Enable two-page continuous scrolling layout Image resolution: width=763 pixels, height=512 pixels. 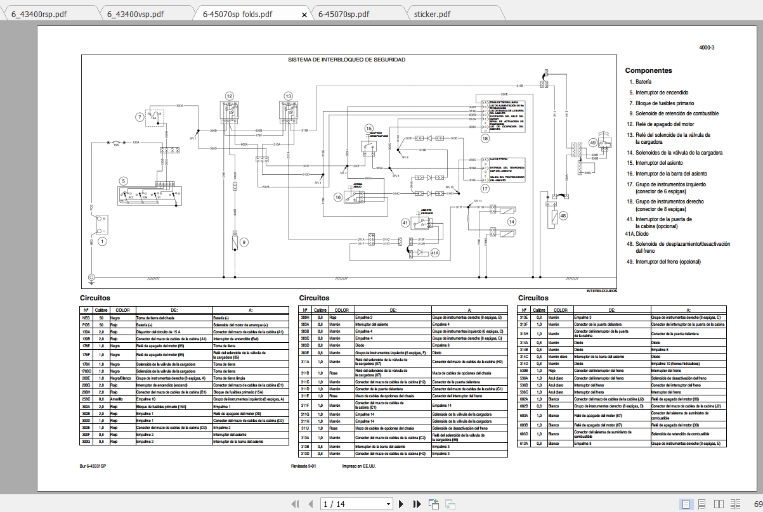pyautogui.click(x=735, y=503)
